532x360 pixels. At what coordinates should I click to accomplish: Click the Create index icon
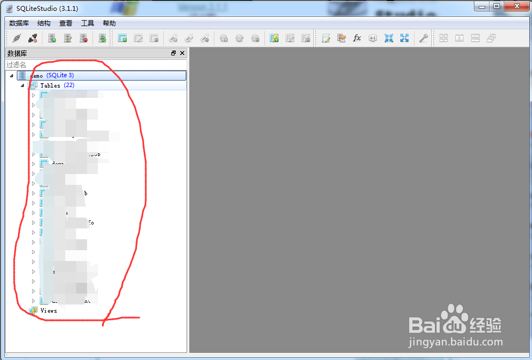(x=173, y=38)
